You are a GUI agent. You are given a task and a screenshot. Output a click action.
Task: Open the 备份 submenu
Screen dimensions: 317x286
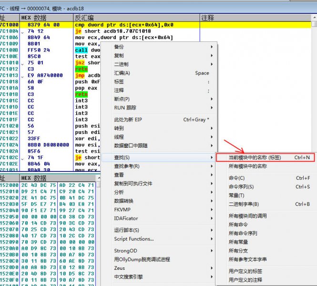(159, 47)
